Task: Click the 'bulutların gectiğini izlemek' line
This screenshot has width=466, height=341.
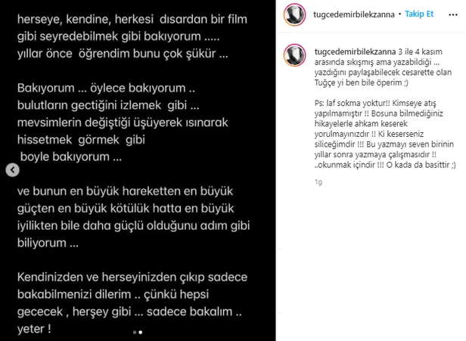Action: click(108, 105)
